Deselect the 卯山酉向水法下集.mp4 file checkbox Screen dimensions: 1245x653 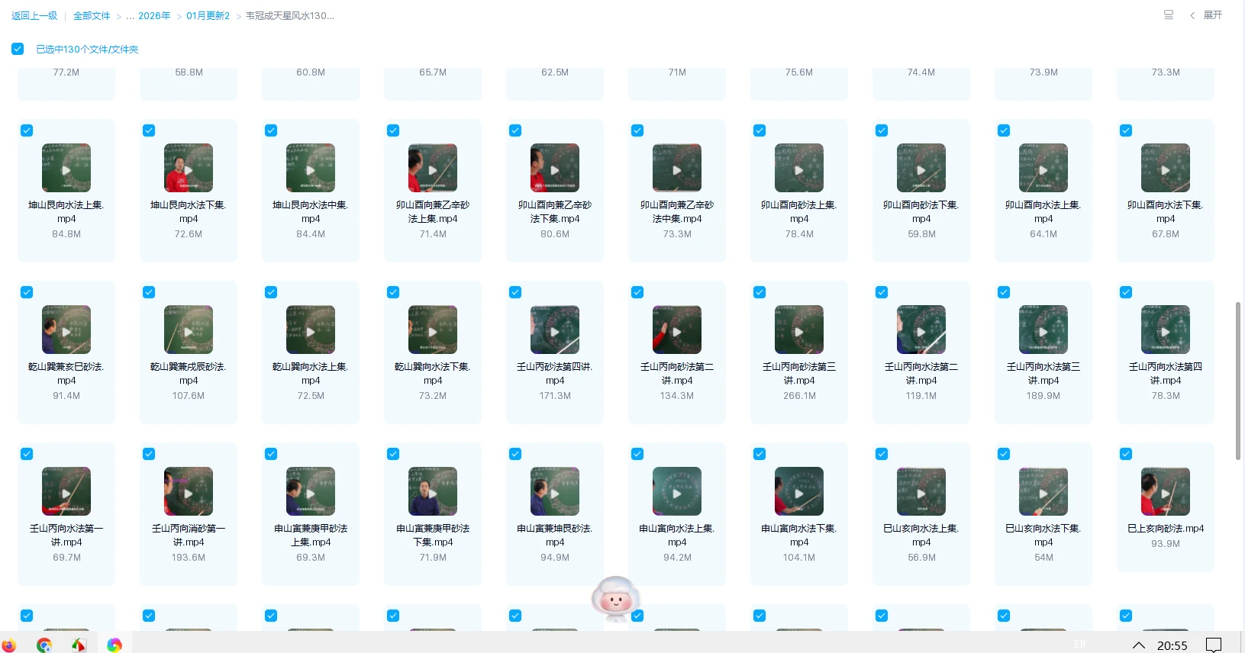pos(1126,130)
